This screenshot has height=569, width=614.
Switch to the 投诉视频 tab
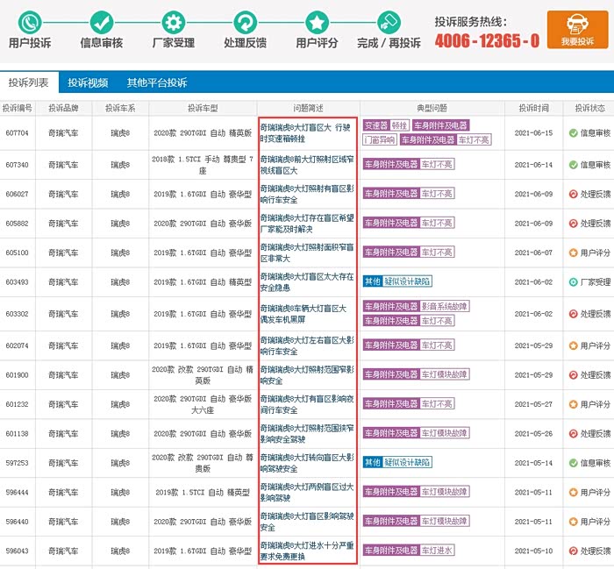(88, 82)
